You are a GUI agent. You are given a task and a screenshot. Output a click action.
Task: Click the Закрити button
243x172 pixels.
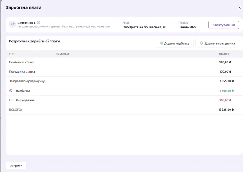point(16,166)
